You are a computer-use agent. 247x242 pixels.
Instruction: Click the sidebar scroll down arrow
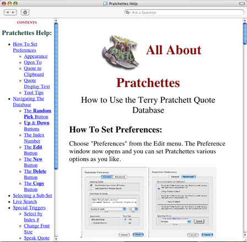click(56, 239)
